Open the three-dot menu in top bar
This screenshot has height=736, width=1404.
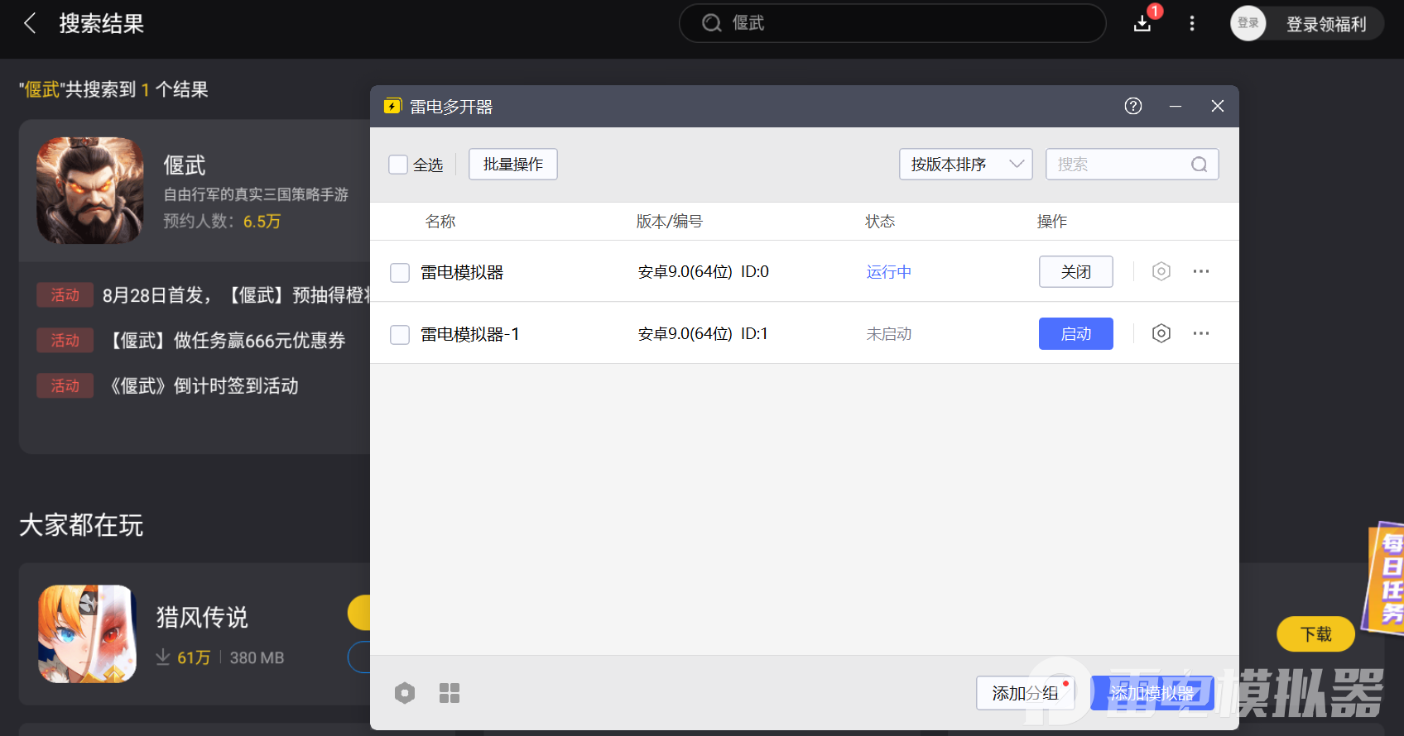click(x=1192, y=23)
